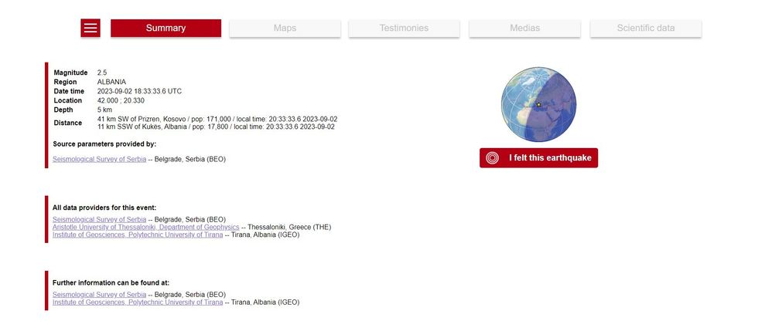Open the hamburger menu icon
The height and width of the screenshot is (331, 758).
click(90, 28)
